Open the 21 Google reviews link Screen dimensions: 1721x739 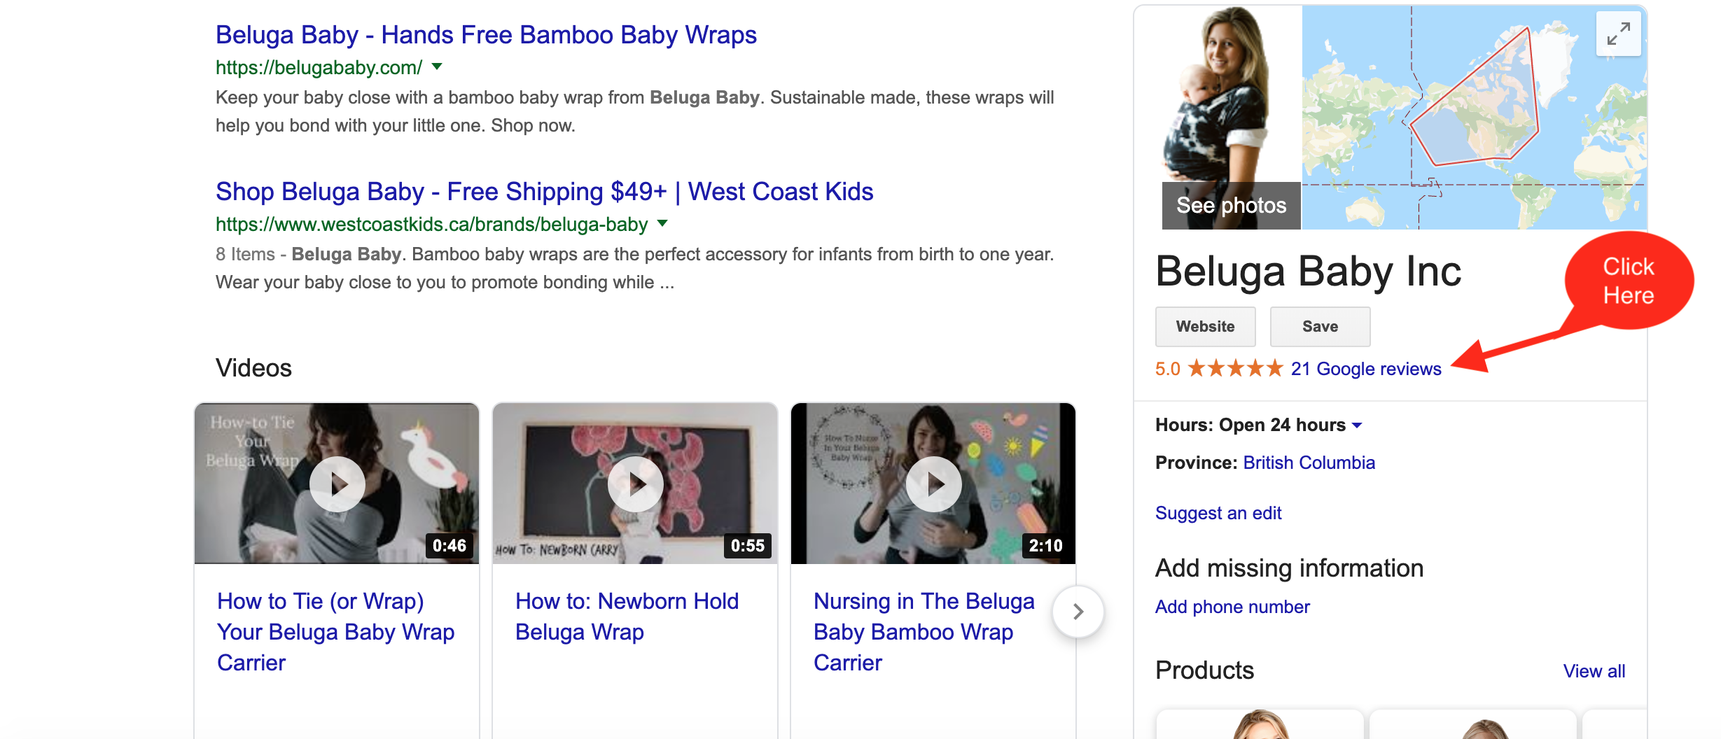click(x=1365, y=369)
